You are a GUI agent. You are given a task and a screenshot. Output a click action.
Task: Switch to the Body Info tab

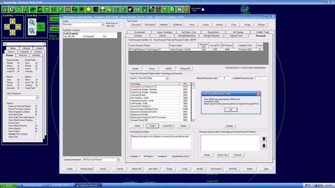click(x=23, y=55)
